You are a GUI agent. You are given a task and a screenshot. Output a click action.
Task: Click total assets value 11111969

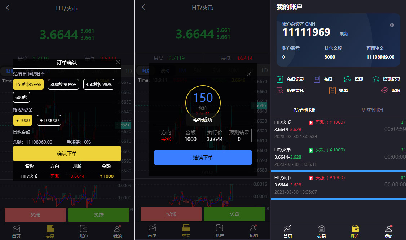pos(306,32)
